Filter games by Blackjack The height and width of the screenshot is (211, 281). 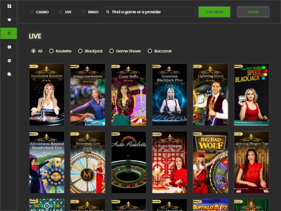pos(81,51)
